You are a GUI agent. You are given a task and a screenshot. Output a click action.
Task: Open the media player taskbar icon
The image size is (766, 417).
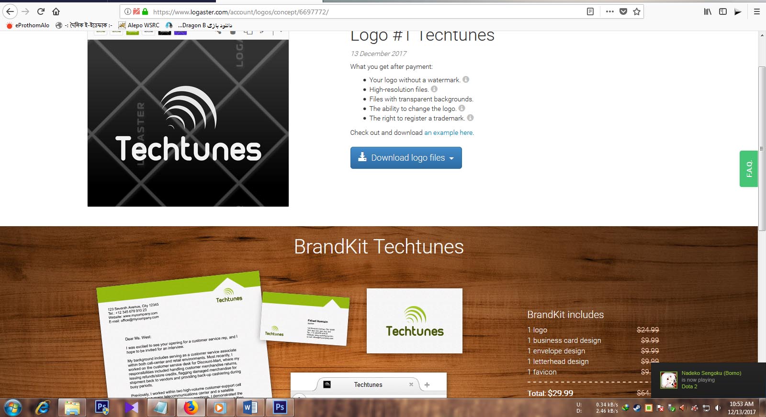click(x=220, y=407)
